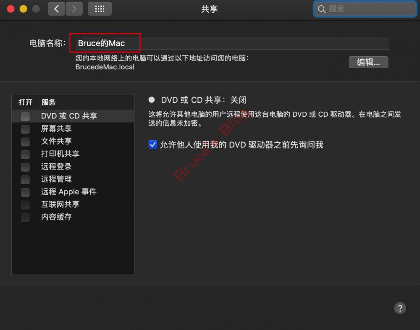The image size is (420, 330).
Task: Uncheck 允许他人使用我的 DVD 驱动器之前先询问我
Action: (152, 145)
